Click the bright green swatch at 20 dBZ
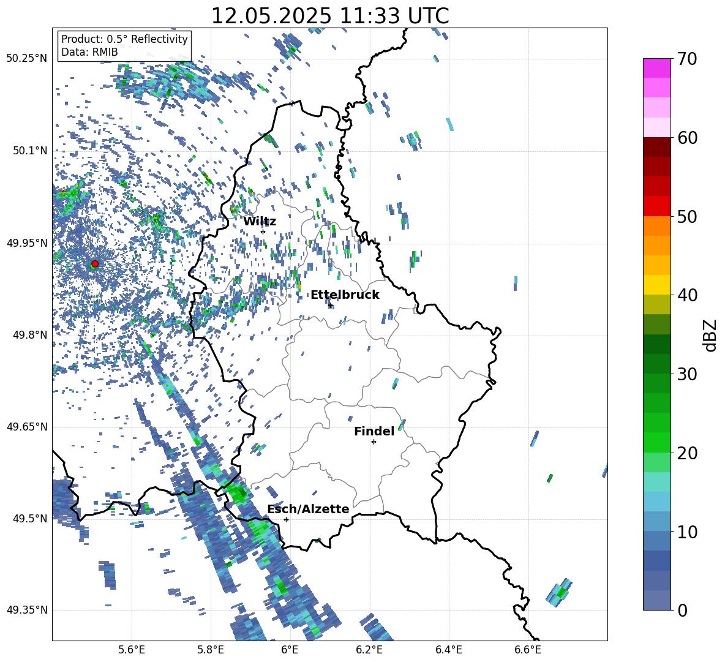The image size is (725, 662). click(656, 442)
